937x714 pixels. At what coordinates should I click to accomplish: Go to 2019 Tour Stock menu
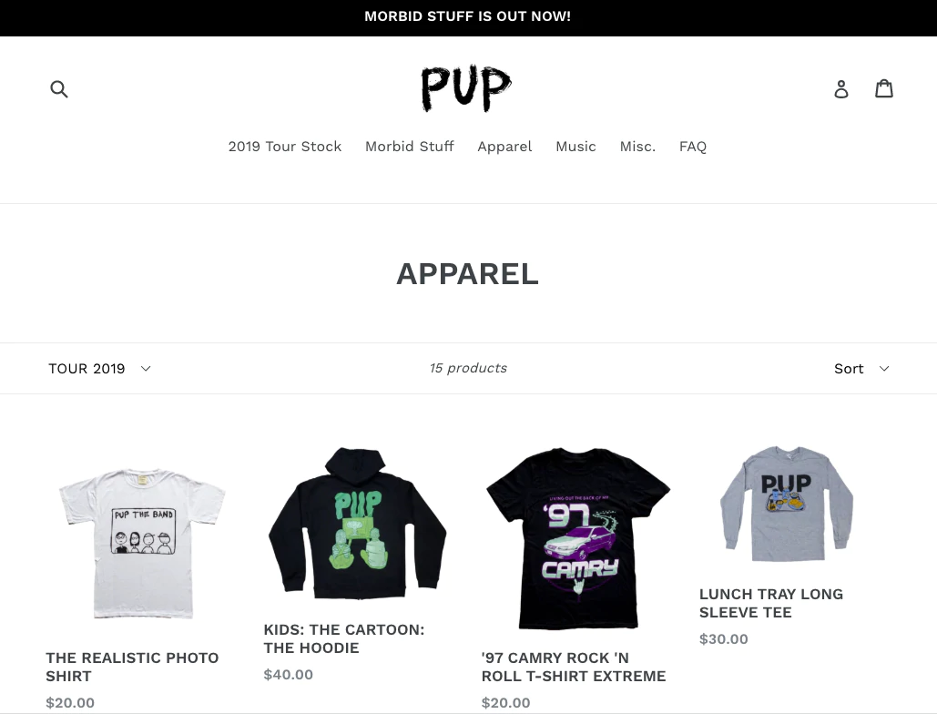coord(285,147)
